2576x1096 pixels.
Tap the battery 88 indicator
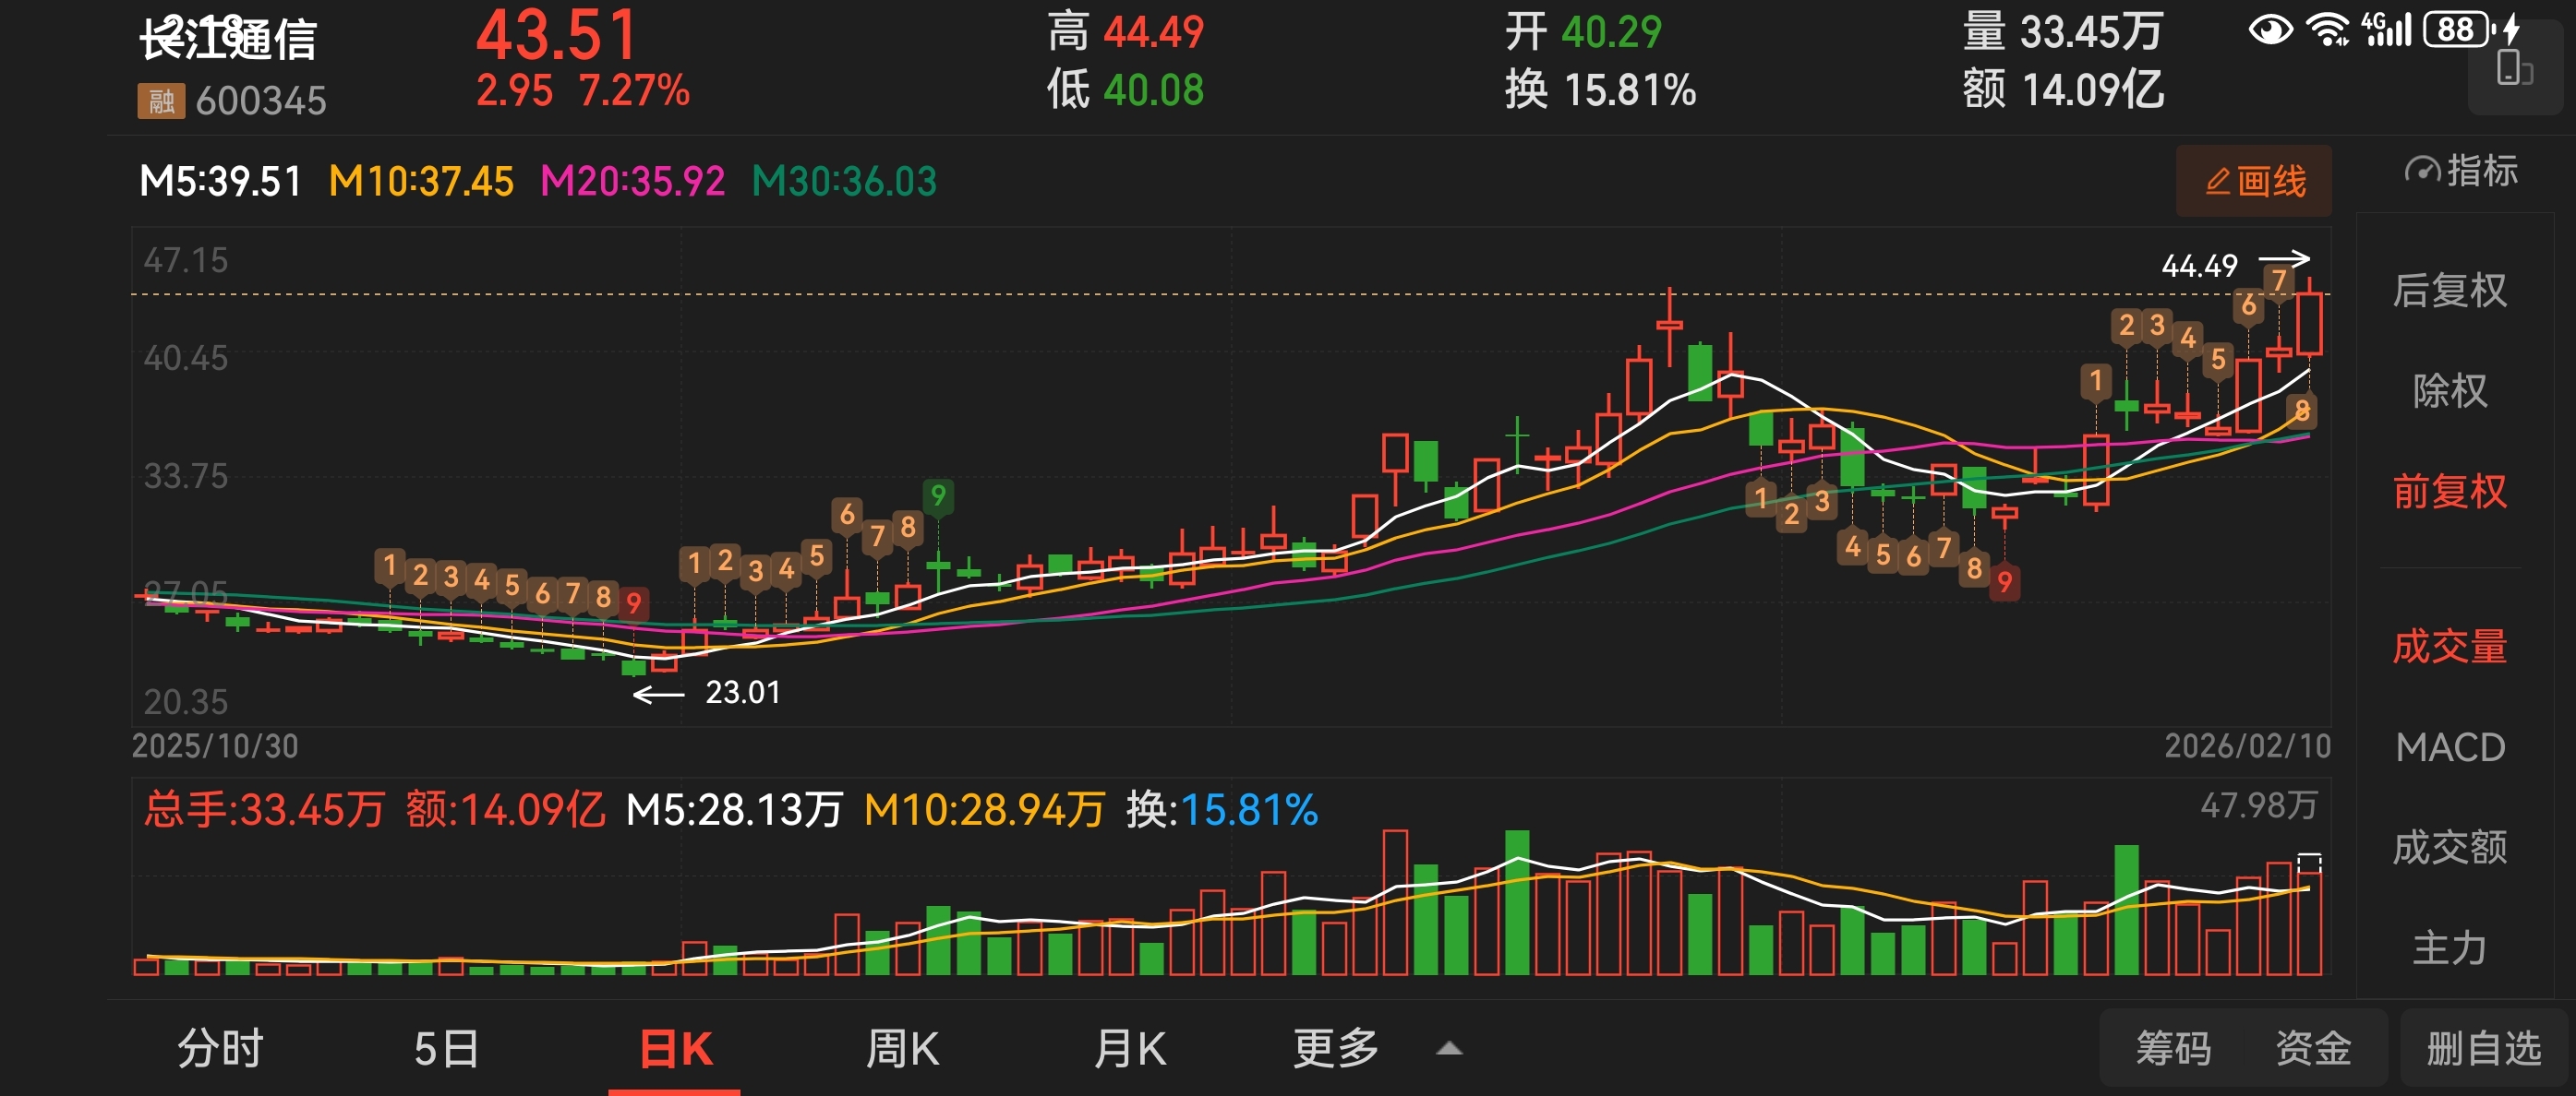2455,30
